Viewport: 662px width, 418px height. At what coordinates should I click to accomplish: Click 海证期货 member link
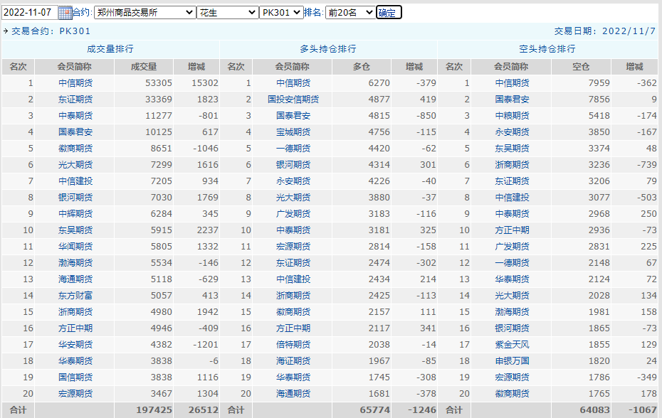pos(293,361)
